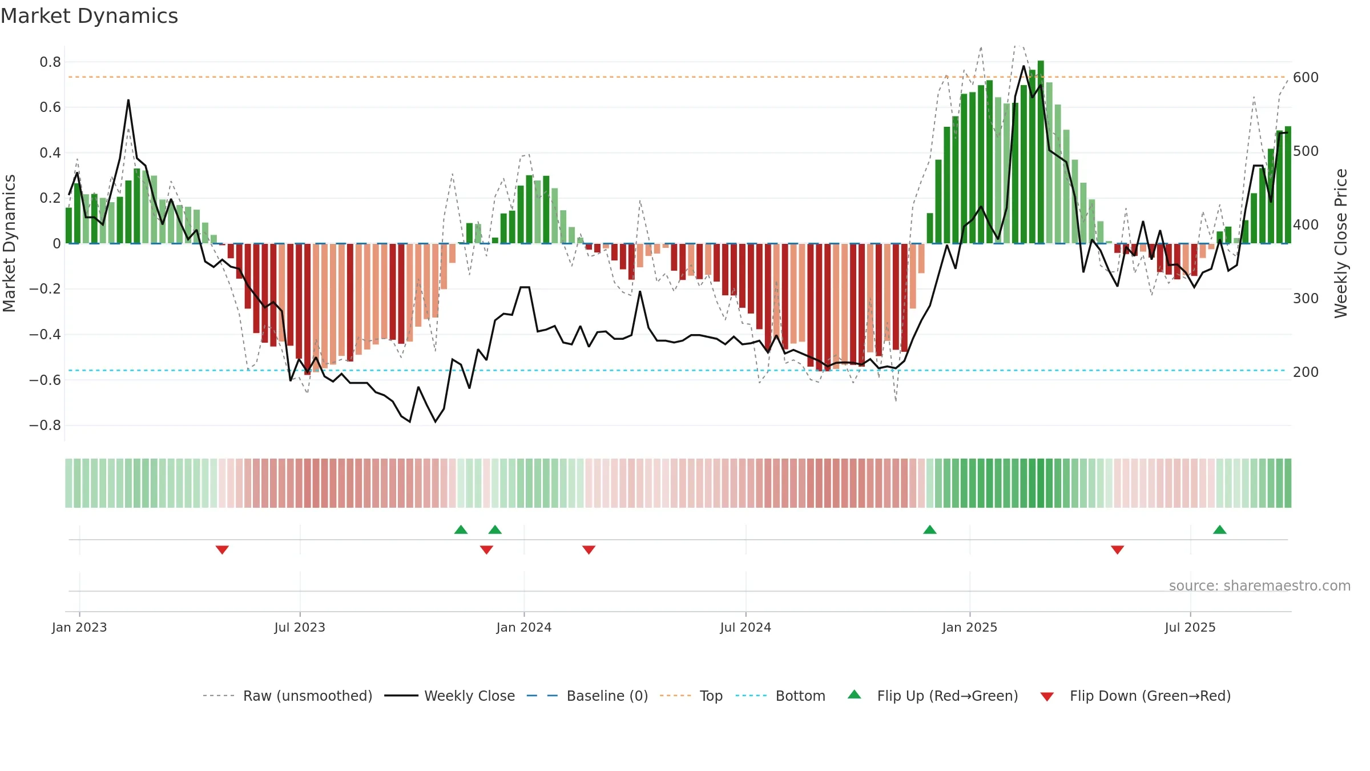Click the Market Dynamics chart title

pyautogui.click(x=89, y=16)
